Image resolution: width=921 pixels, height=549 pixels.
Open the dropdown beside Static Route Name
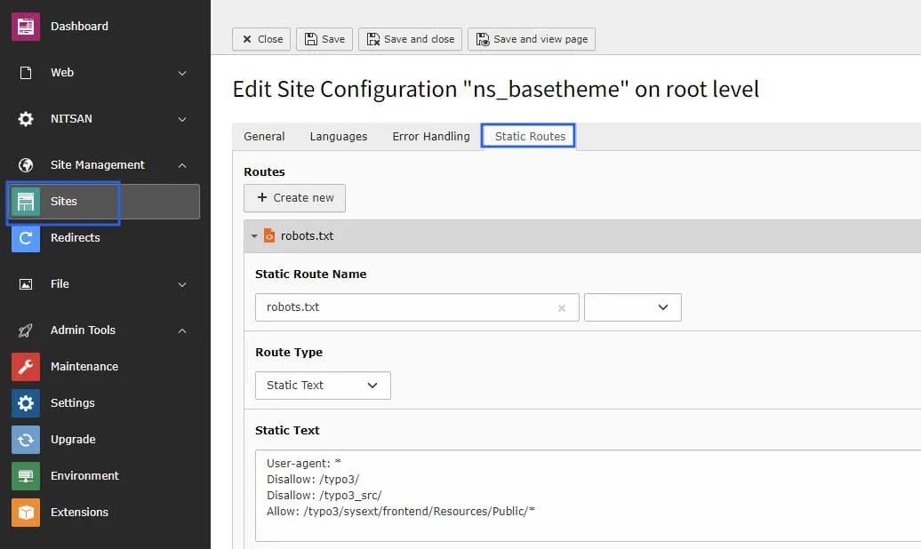633,307
